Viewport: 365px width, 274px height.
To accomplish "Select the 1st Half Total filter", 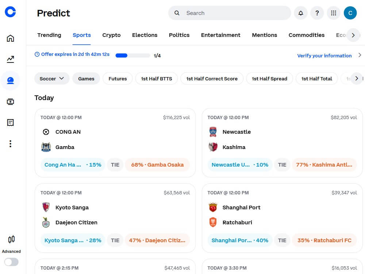I will click(x=316, y=79).
